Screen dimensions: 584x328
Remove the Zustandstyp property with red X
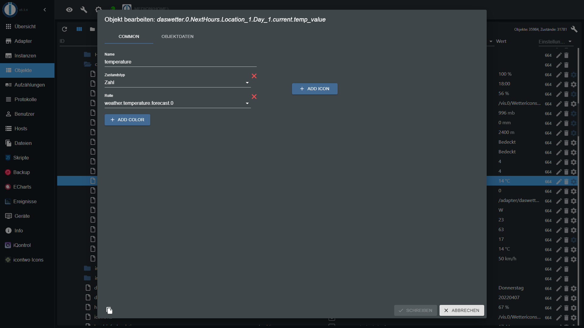click(254, 76)
